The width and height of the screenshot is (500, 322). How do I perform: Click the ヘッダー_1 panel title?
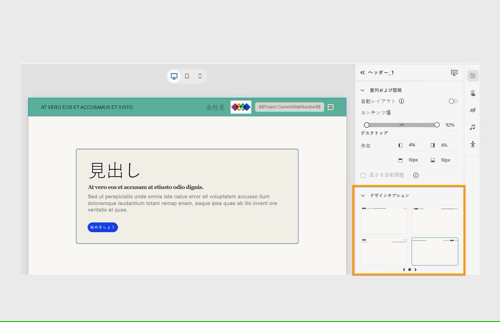click(x=381, y=73)
